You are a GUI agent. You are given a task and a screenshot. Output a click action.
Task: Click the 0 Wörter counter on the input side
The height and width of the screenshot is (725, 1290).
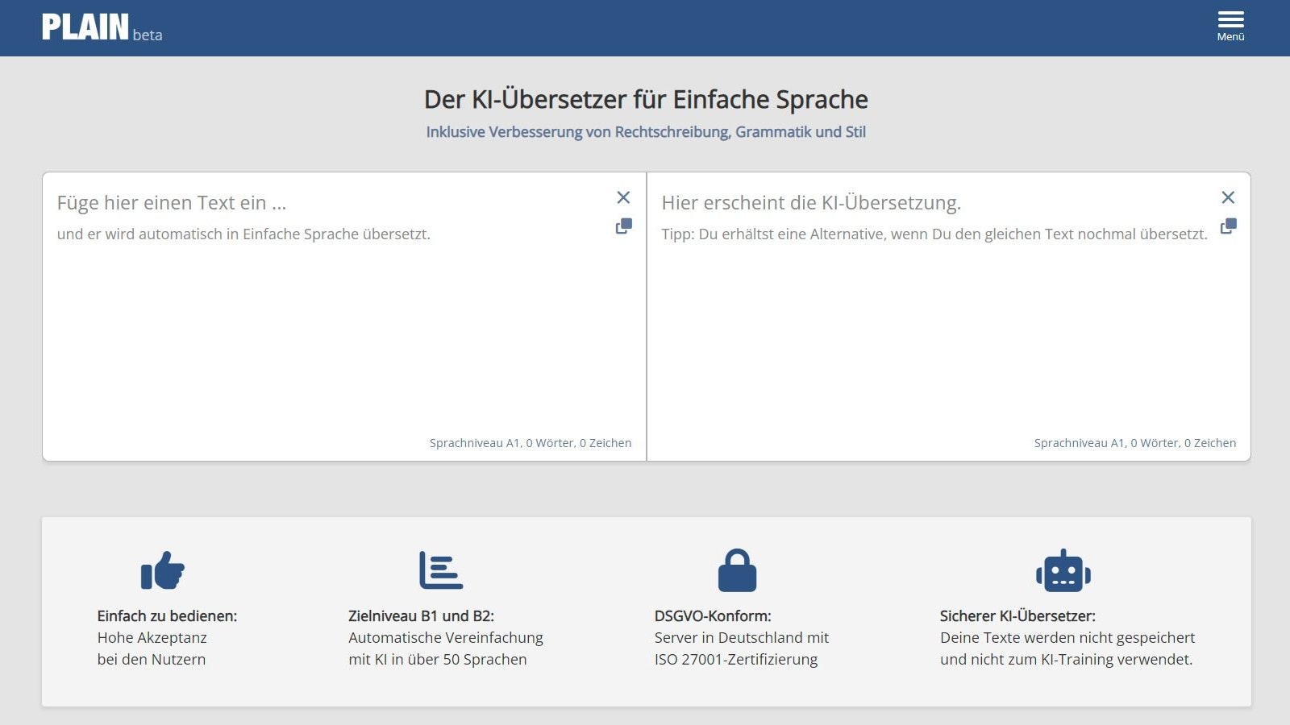click(x=548, y=443)
